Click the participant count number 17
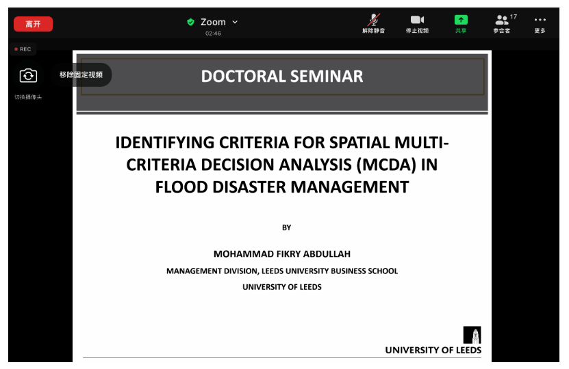 tap(513, 16)
